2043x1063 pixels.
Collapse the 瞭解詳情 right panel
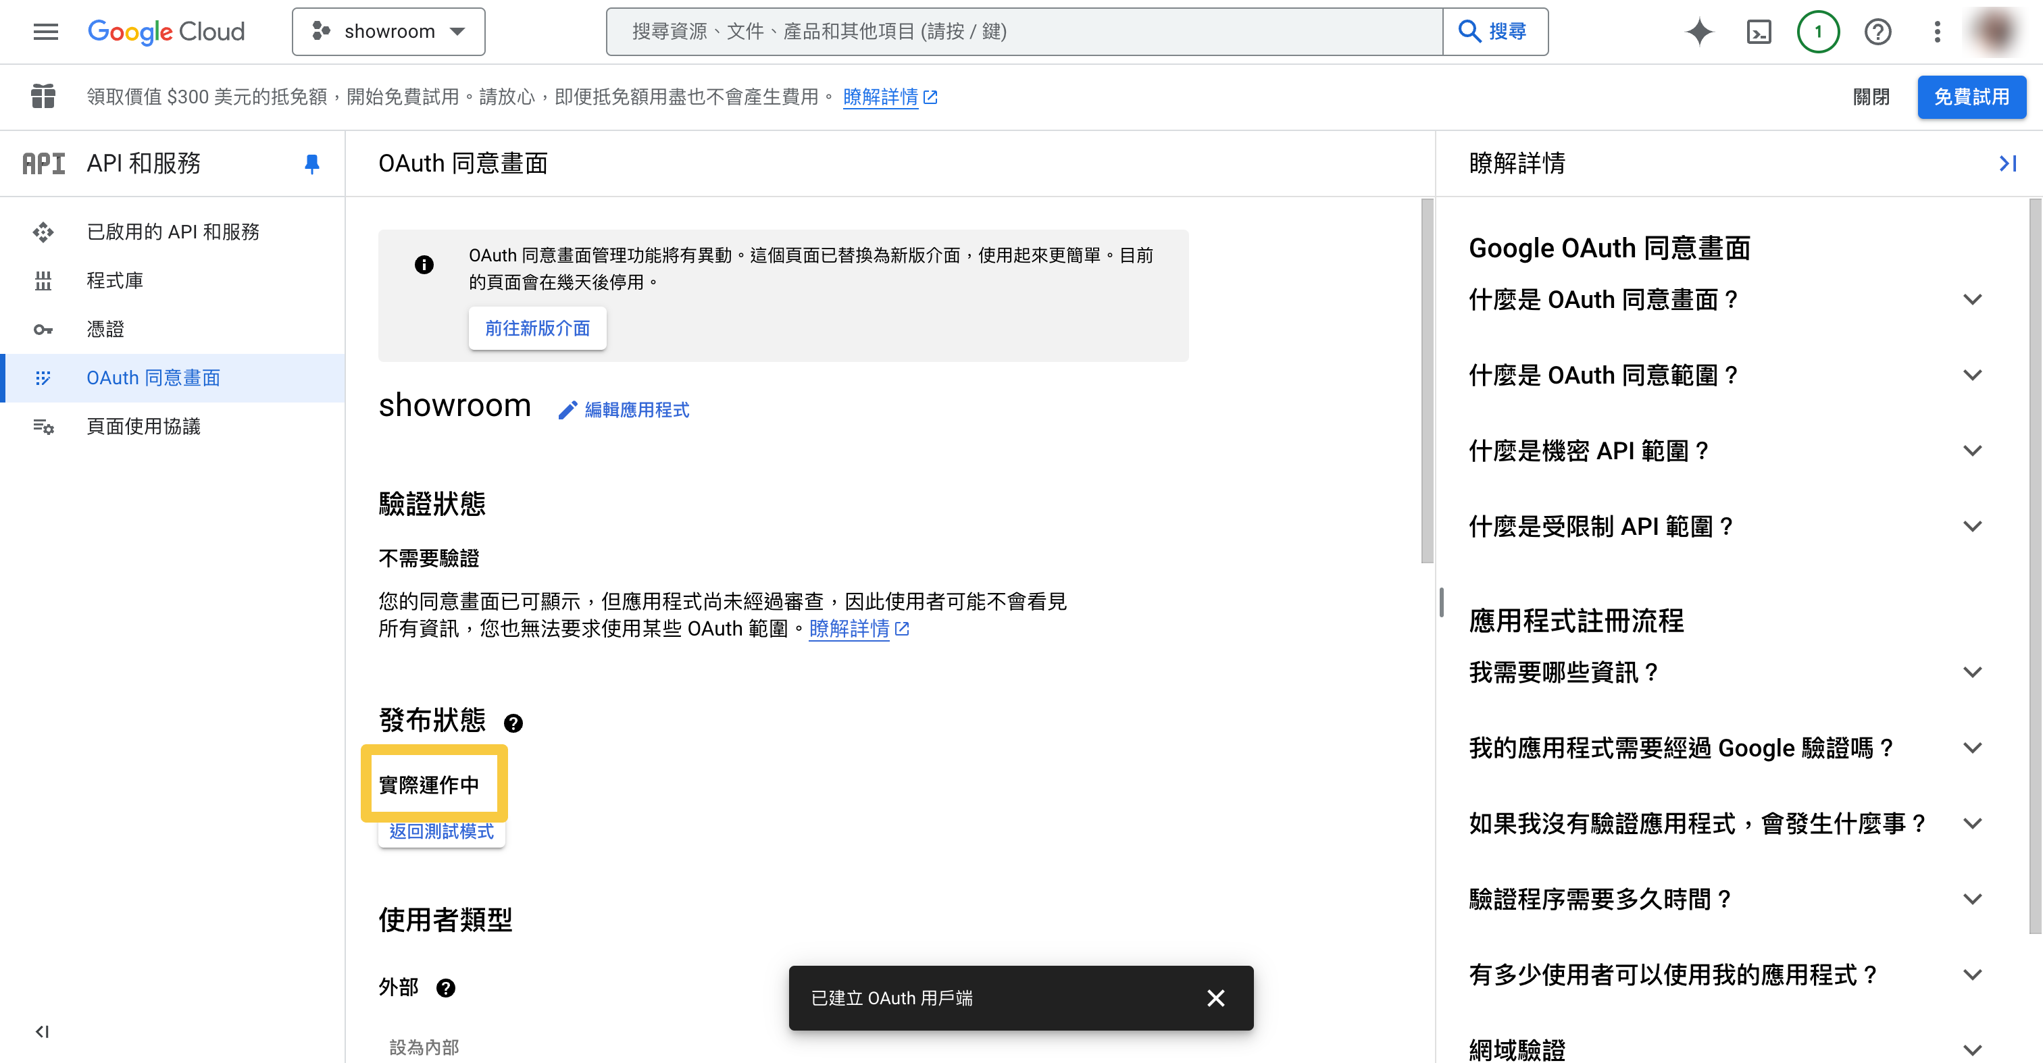[2007, 163]
